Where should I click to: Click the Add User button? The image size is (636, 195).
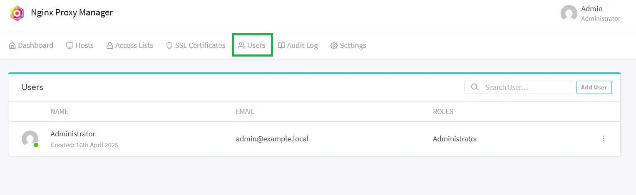tap(594, 87)
